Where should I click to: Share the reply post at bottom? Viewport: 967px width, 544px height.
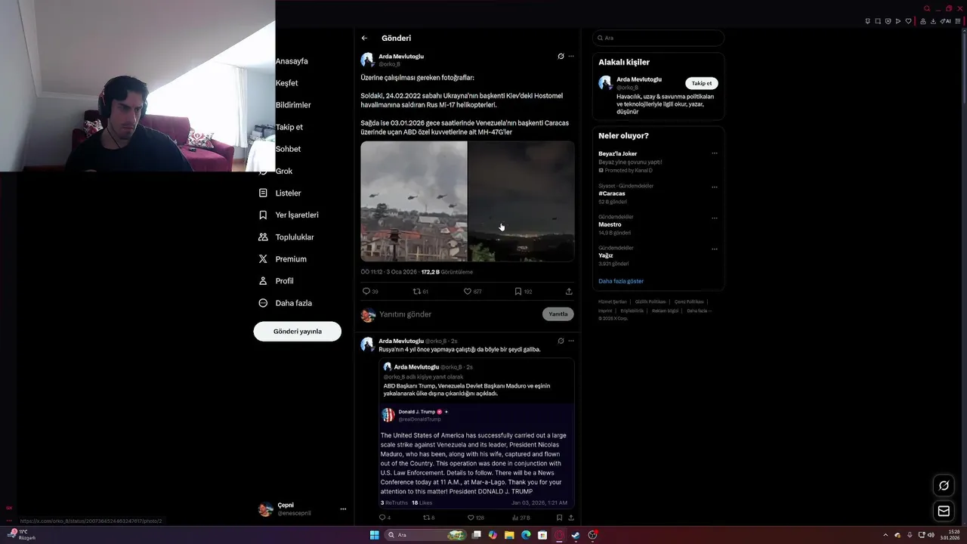(x=571, y=518)
